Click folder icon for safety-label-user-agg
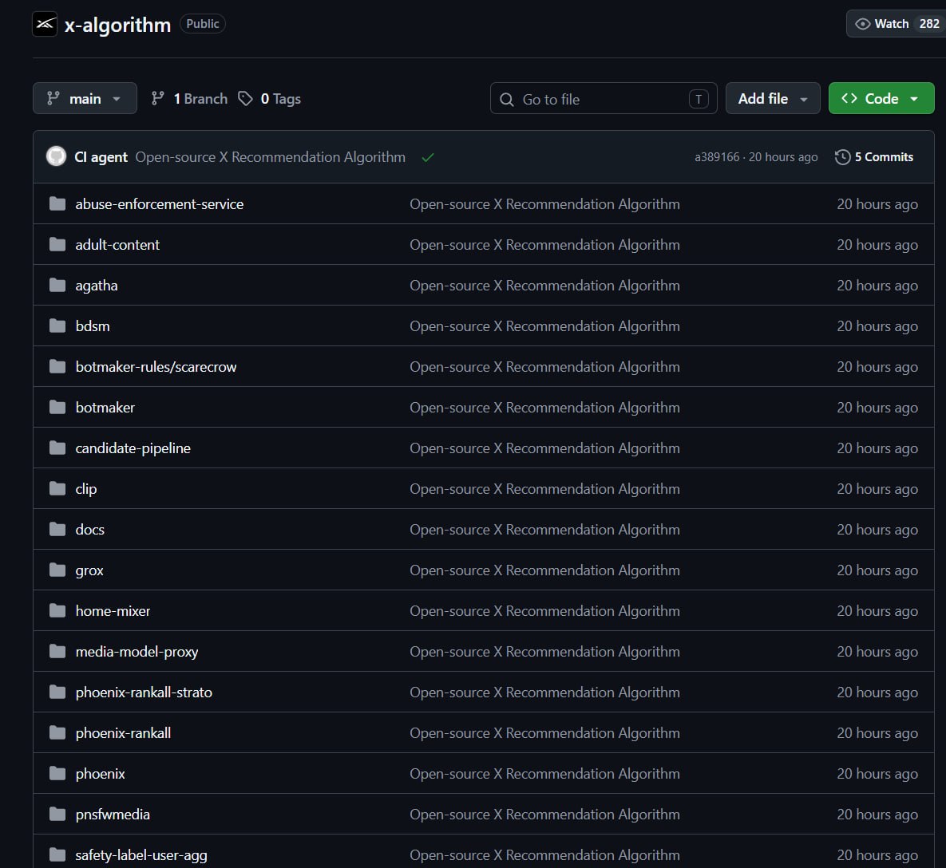This screenshot has height=868, width=946. tap(57, 854)
